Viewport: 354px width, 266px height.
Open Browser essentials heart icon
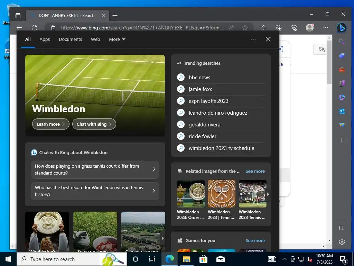tap(294, 28)
